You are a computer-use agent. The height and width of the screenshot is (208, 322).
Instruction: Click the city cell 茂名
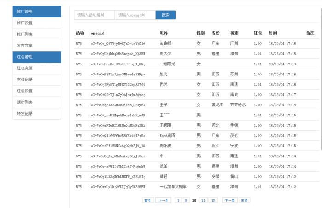(234, 136)
